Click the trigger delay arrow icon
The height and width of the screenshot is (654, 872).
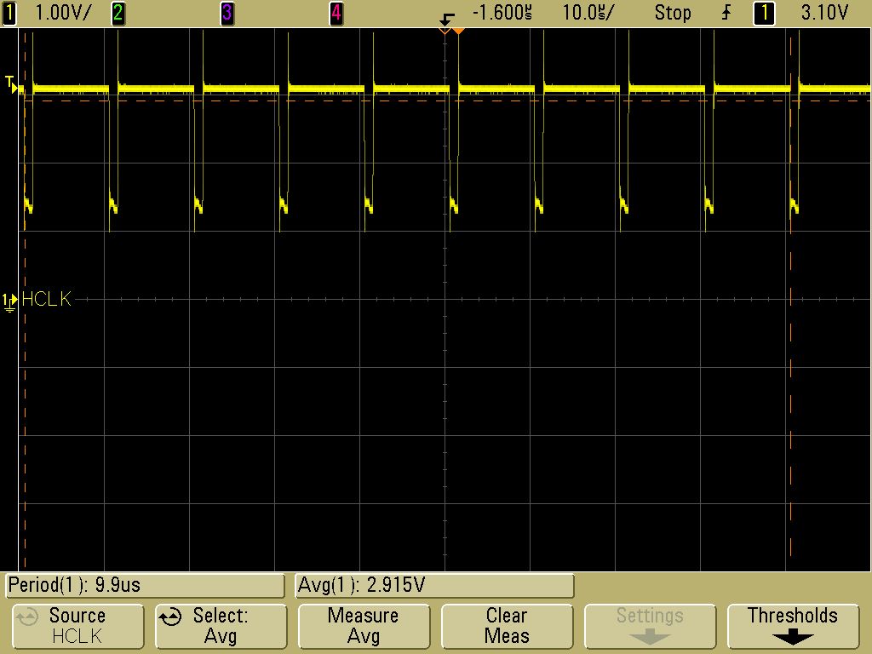(446, 19)
